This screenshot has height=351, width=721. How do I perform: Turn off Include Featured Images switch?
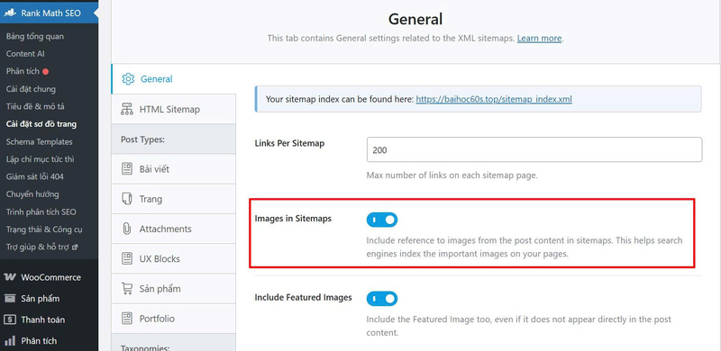(381, 299)
